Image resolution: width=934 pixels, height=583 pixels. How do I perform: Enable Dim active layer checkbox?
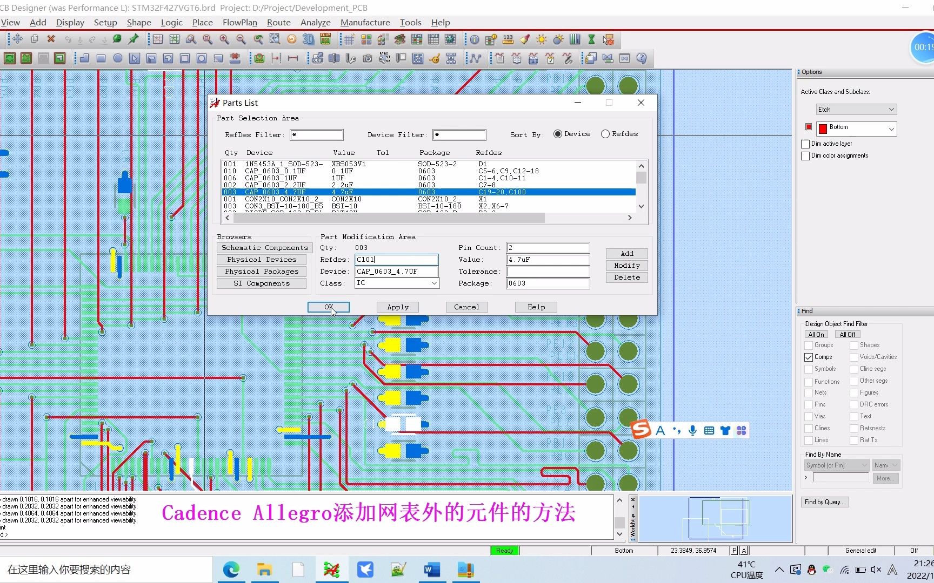(805, 144)
